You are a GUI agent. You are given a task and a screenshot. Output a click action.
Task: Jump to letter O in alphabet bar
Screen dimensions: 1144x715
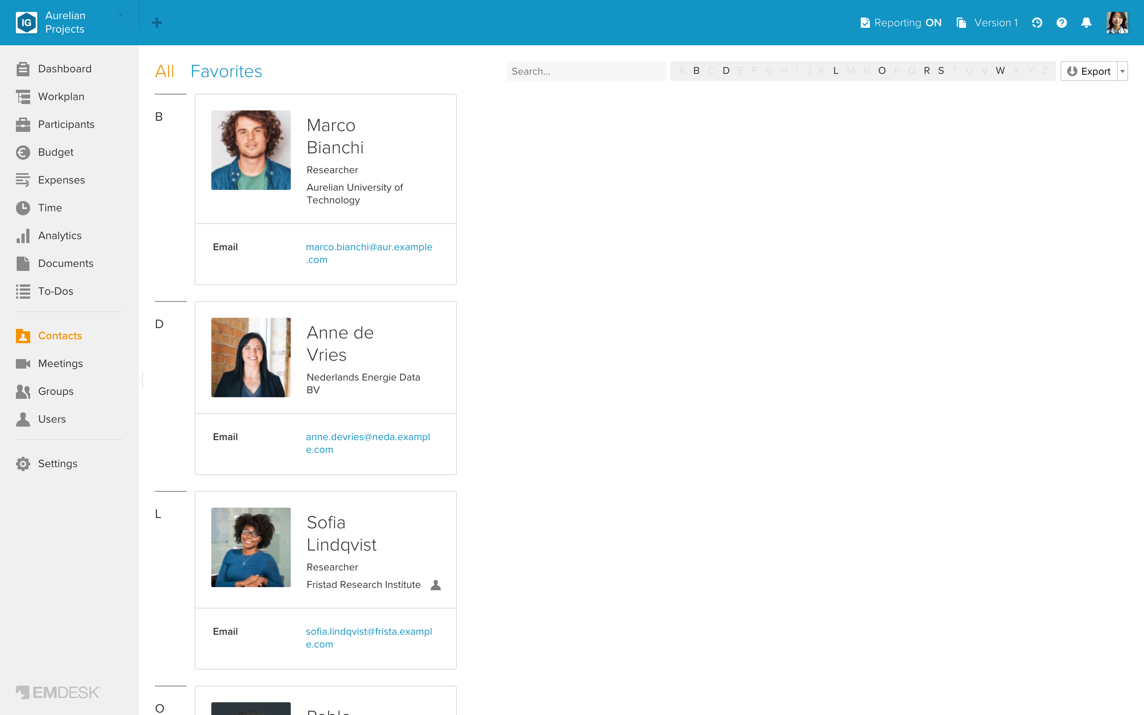[x=882, y=71]
